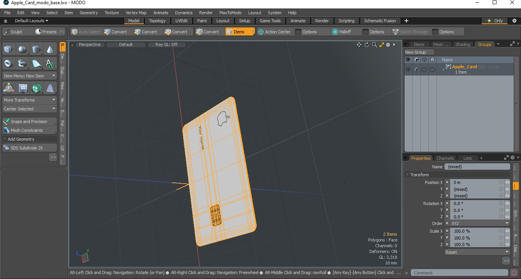
Task: Switch to the Shading tab
Action: coord(462,44)
